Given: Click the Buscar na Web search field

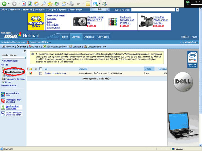Looking at the screenshot, I should pos(147,10).
